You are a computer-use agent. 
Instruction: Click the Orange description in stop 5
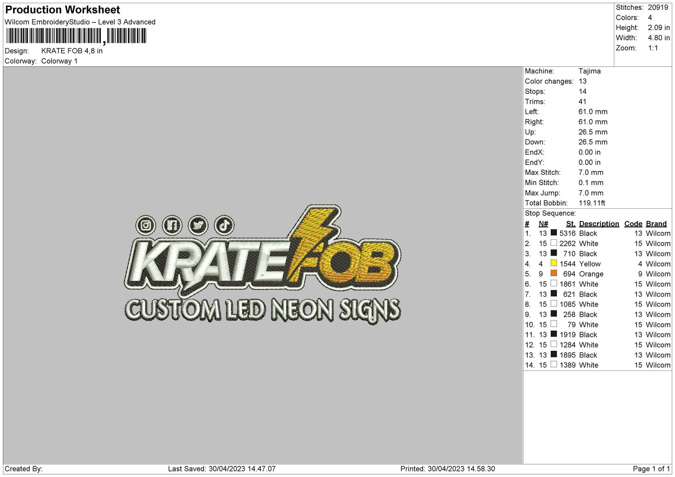591,274
